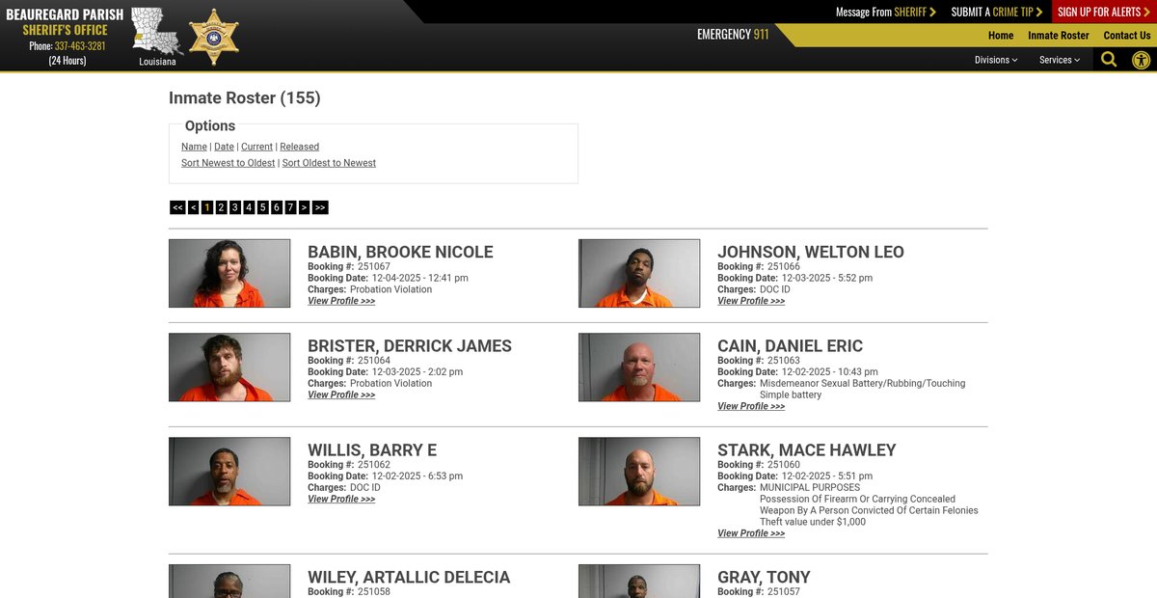View Profile for Cain, Daniel Eric

(751, 406)
